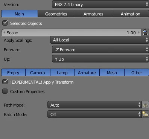Image resolution: width=149 pixels, height=139 pixels.
Task: Click the Scale value slider field
Action: click(71, 32)
